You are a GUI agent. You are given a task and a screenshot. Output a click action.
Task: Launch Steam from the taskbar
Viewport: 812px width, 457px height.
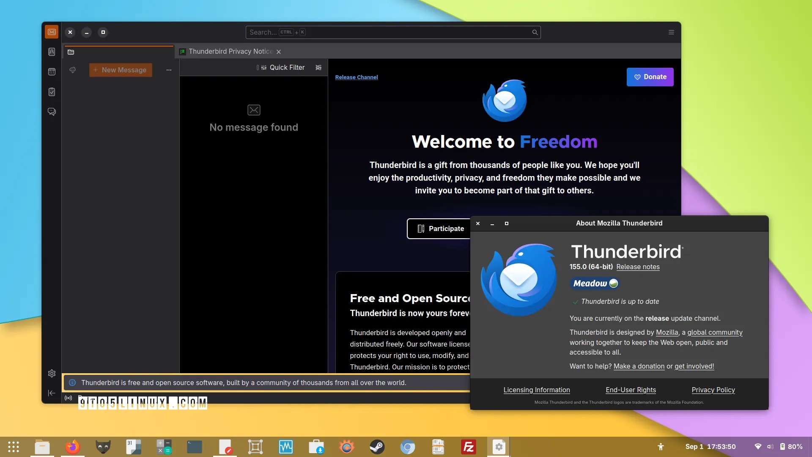377,447
